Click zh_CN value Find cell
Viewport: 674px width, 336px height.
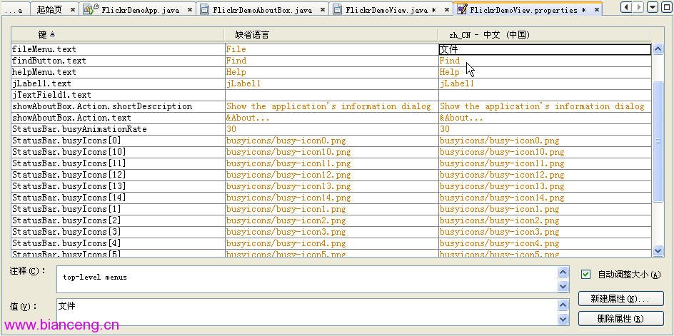pyautogui.click(x=544, y=61)
